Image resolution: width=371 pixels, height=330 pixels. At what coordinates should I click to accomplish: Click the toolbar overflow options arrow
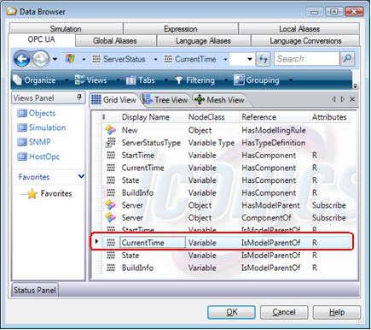(355, 86)
